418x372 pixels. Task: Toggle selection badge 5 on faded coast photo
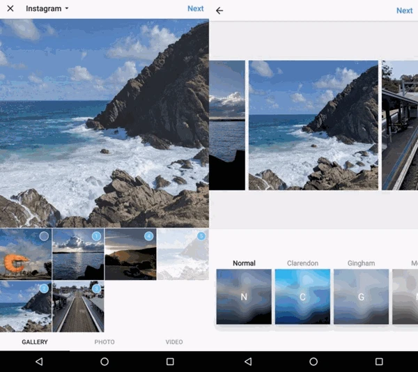[201, 237]
